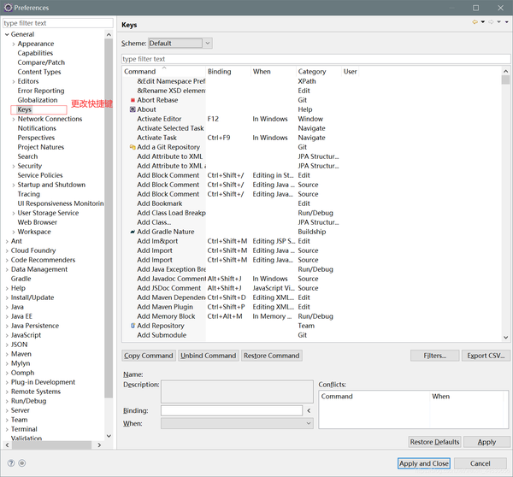The image size is (513, 477).
Task: Click the Add Repository icon
Action: point(133,326)
